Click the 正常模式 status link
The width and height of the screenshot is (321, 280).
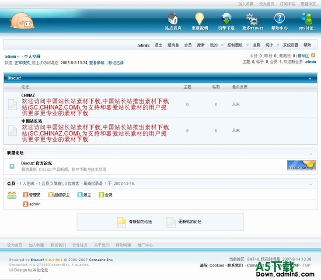(22, 62)
